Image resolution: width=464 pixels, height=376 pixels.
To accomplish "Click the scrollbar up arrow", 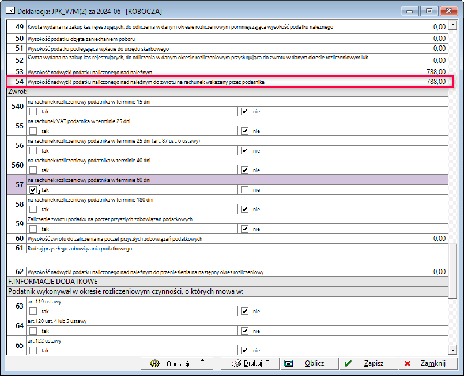I will pyautogui.click(x=452, y=25).
